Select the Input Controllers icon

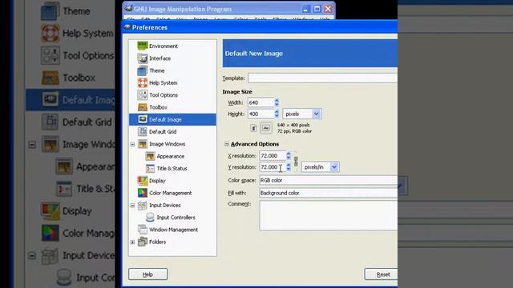pos(150,217)
